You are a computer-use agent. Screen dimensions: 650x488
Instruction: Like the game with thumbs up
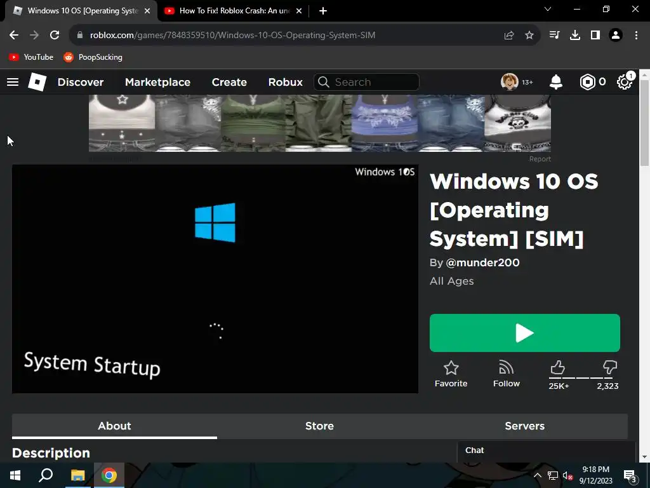(x=558, y=368)
